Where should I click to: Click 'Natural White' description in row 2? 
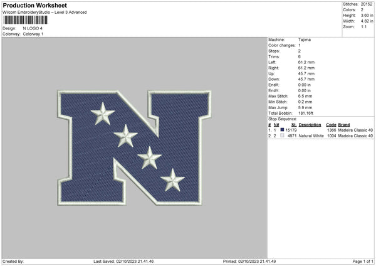tap(311, 136)
